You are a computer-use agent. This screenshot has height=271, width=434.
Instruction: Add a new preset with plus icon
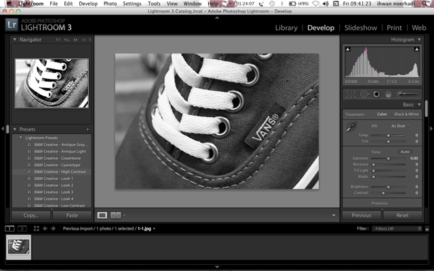[87, 129]
